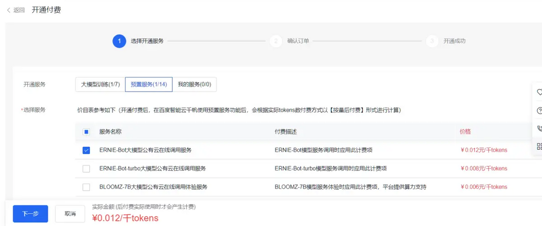
Task: Click the favorites heart icon in the side panel
Action: click(x=539, y=92)
